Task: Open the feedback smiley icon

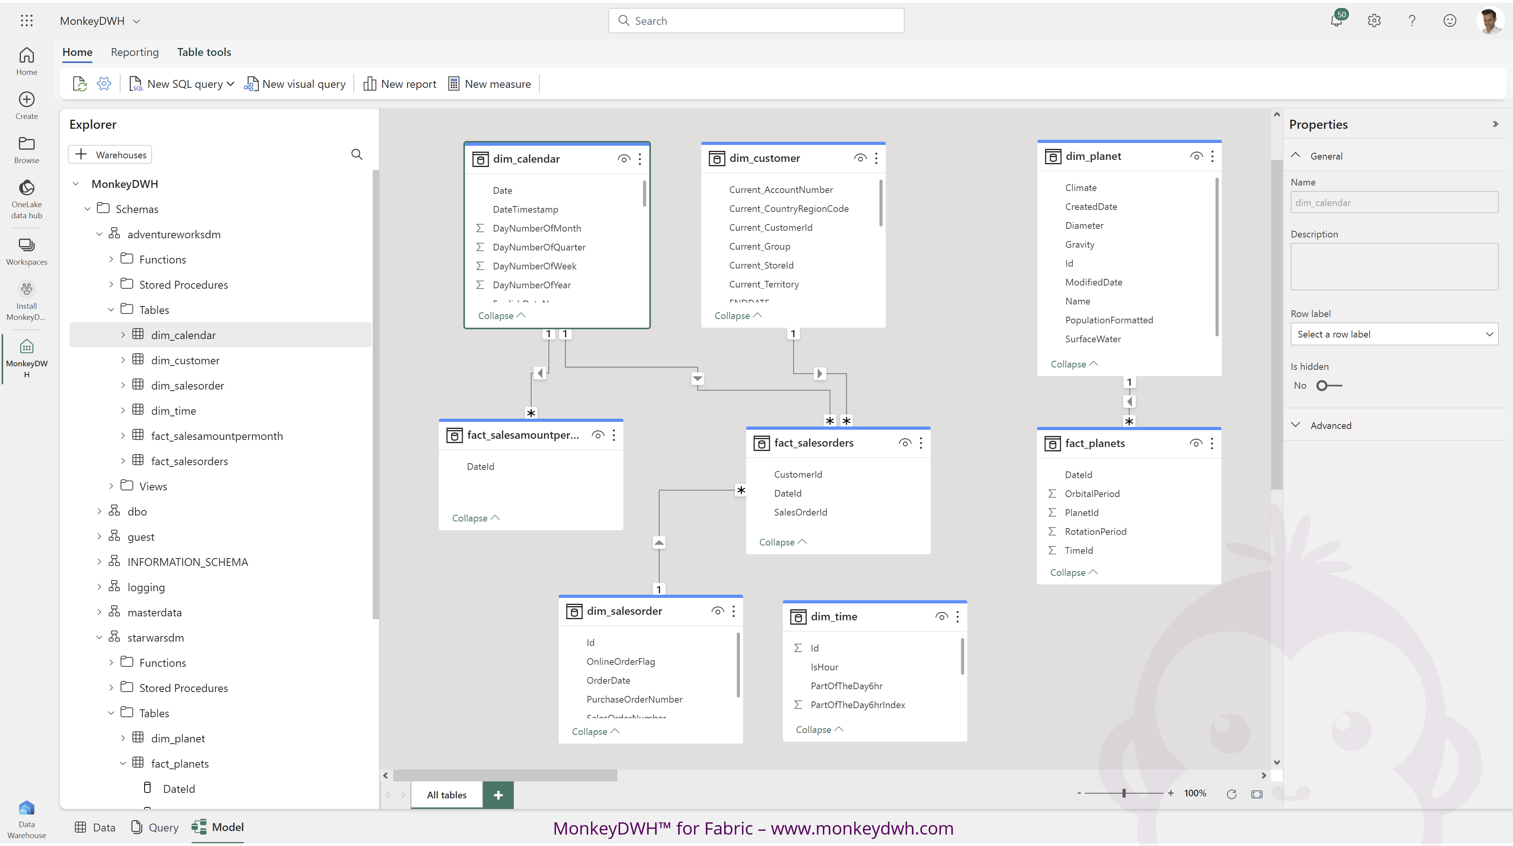Action: 1450,20
